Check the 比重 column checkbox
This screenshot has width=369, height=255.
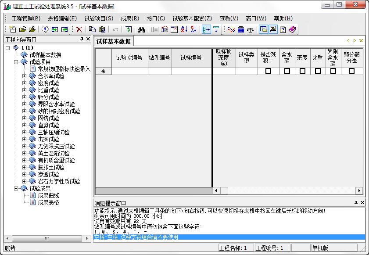coord(318,71)
